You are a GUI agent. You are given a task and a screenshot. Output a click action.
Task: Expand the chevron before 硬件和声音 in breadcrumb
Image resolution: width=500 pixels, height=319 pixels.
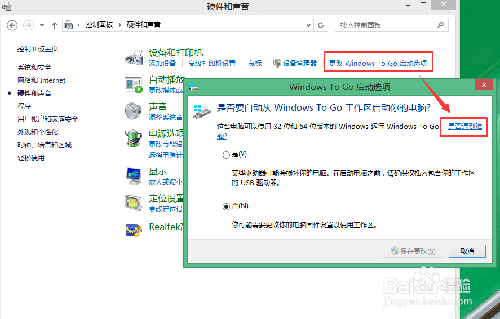coord(120,25)
